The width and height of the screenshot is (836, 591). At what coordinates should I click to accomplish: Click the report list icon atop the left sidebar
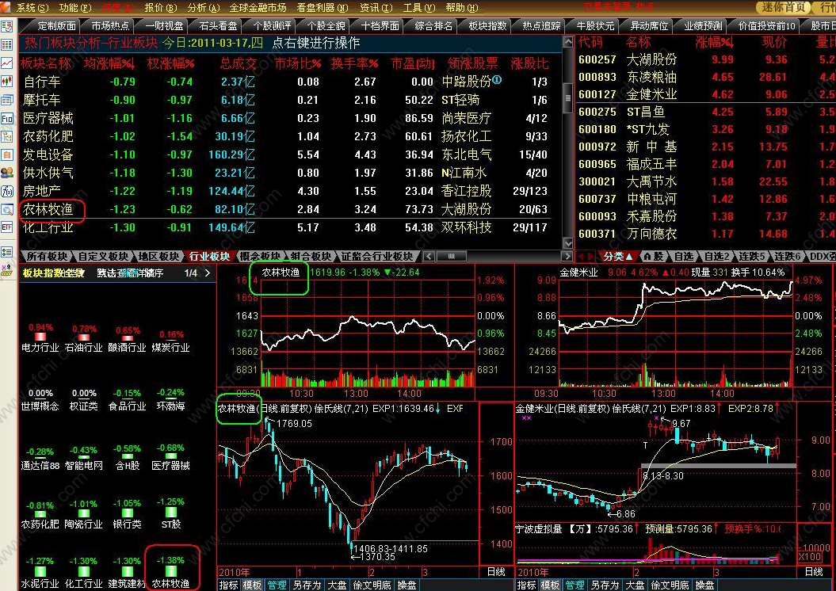pos(6,27)
